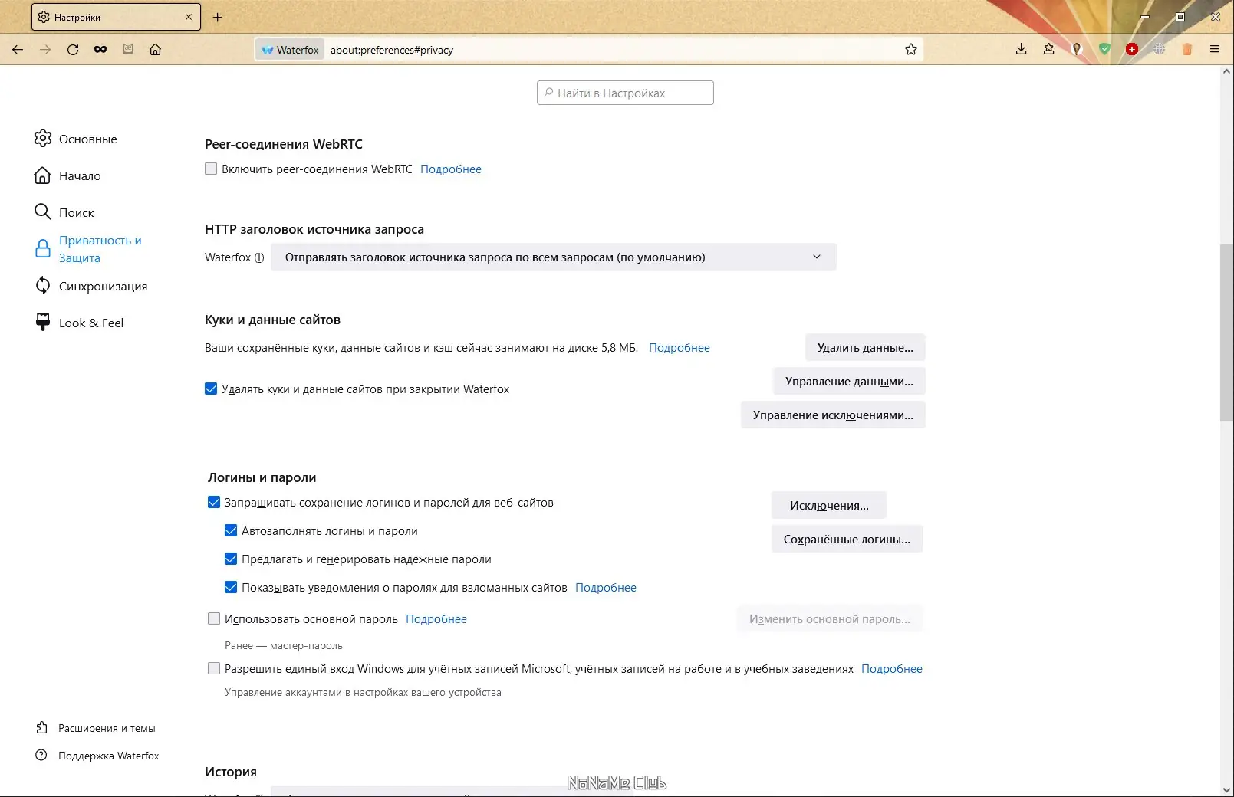Viewport: 1234px width, 797px height.
Task: Enable Windows single sign-on checkbox
Action: pyautogui.click(x=214, y=668)
